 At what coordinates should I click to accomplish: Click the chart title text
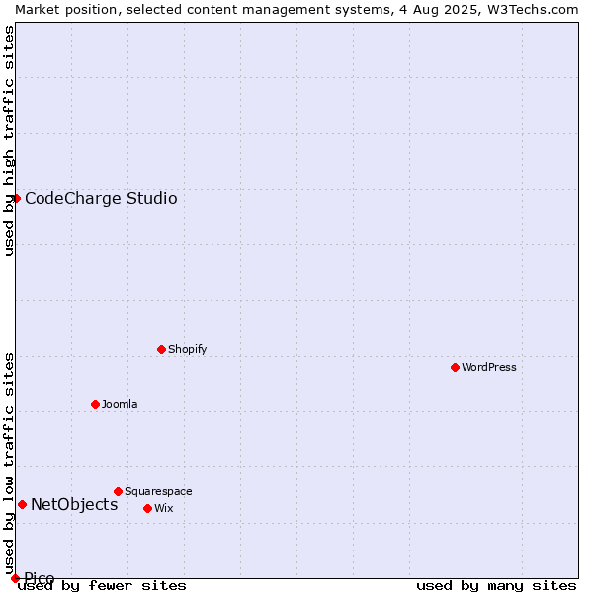[296, 10]
